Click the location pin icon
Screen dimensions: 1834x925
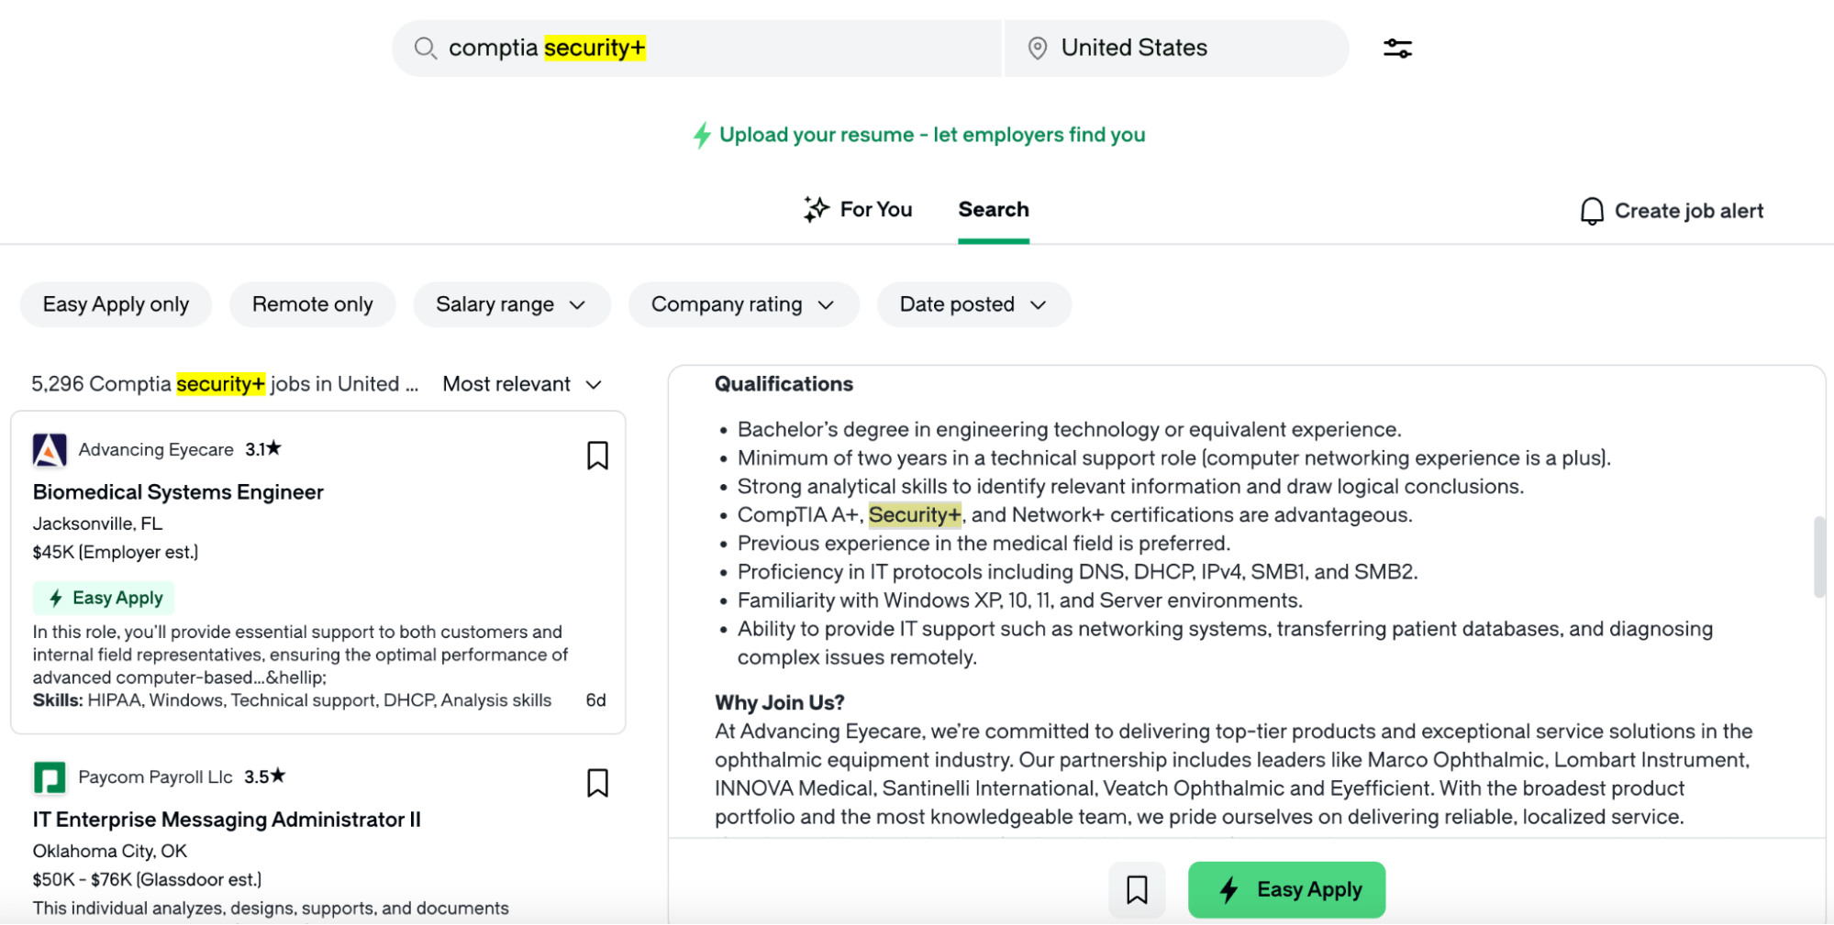point(1037,49)
